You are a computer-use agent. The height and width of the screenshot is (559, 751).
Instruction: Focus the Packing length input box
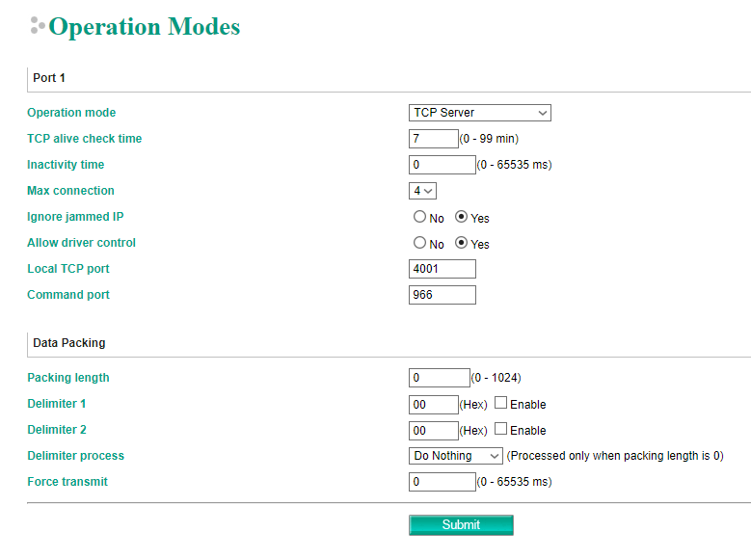click(439, 378)
